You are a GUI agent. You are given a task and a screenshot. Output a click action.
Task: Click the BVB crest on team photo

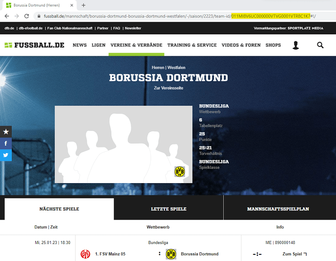tap(180, 171)
